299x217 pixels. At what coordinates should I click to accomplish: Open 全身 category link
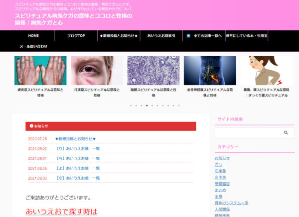tap(219, 197)
